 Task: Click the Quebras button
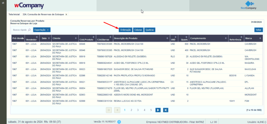[150, 30]
